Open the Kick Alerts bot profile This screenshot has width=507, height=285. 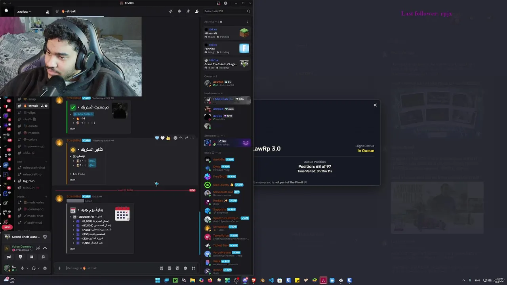pyautogui.click(x=227, y=185)
